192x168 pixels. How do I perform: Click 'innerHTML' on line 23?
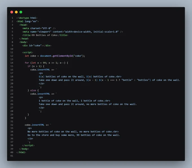(43, 94)
